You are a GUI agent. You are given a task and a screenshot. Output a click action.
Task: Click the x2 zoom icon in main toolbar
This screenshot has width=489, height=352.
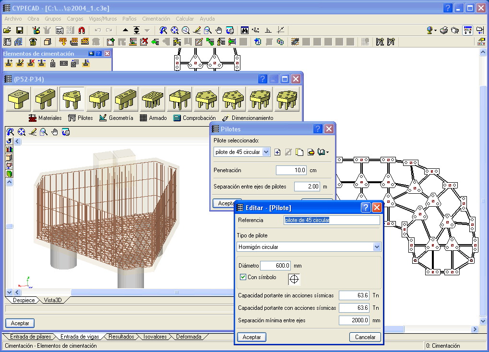(186, 30)
